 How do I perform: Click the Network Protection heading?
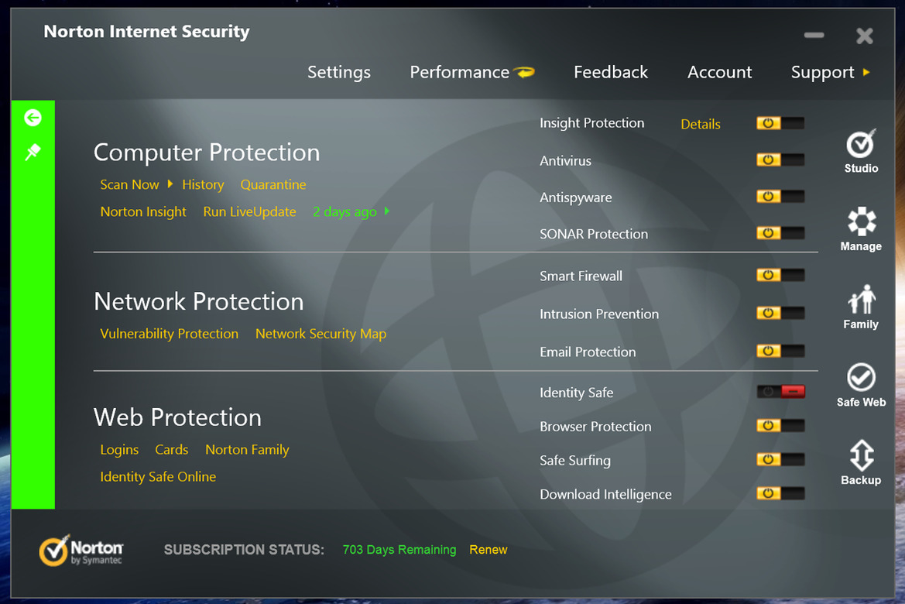198,301
